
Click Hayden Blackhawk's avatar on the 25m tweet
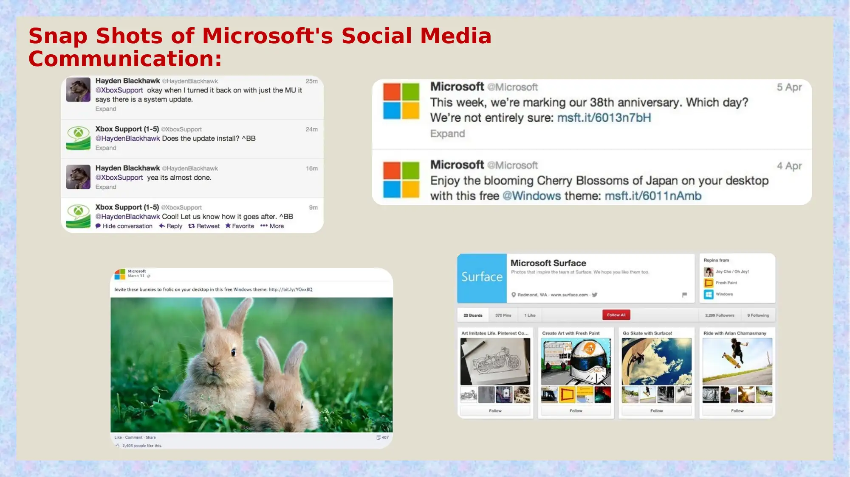[78, 89]
